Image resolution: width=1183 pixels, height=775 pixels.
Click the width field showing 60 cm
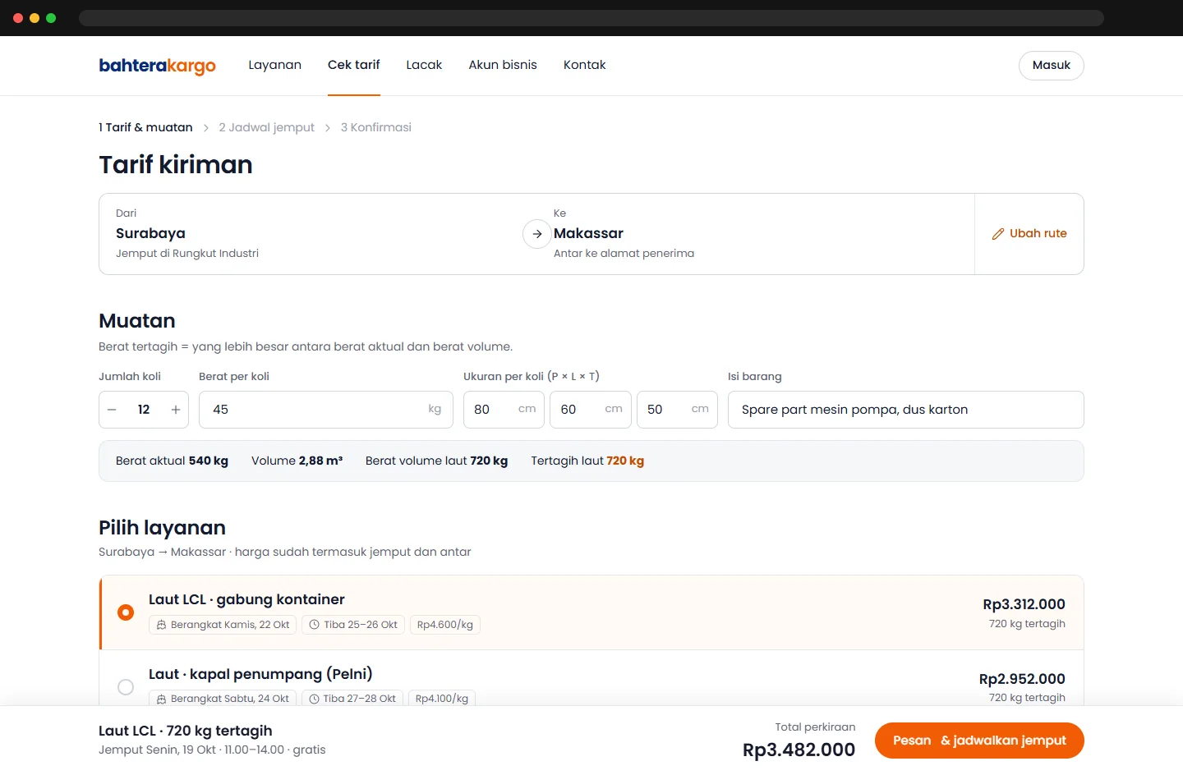(x=591, y=410)
